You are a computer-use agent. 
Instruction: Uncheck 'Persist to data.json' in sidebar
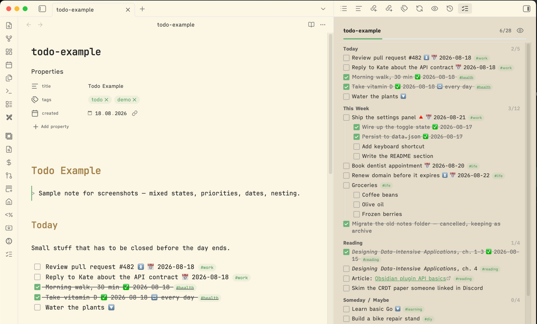[x=357, y=137]
